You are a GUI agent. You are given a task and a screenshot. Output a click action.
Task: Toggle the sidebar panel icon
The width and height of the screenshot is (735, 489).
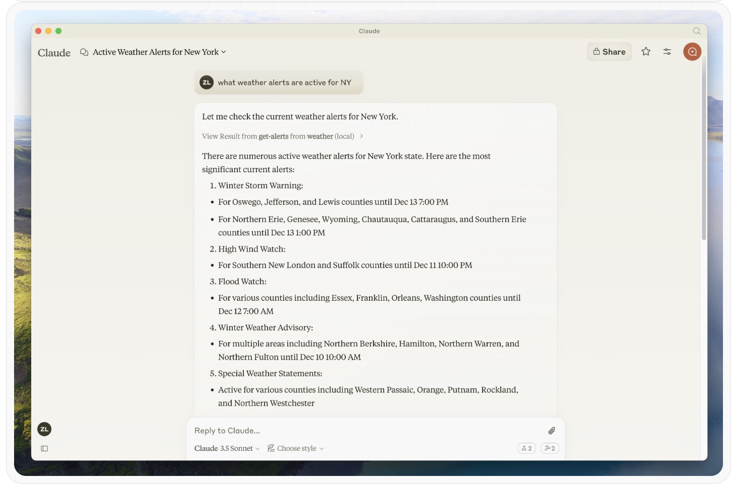tap(44, 448)
